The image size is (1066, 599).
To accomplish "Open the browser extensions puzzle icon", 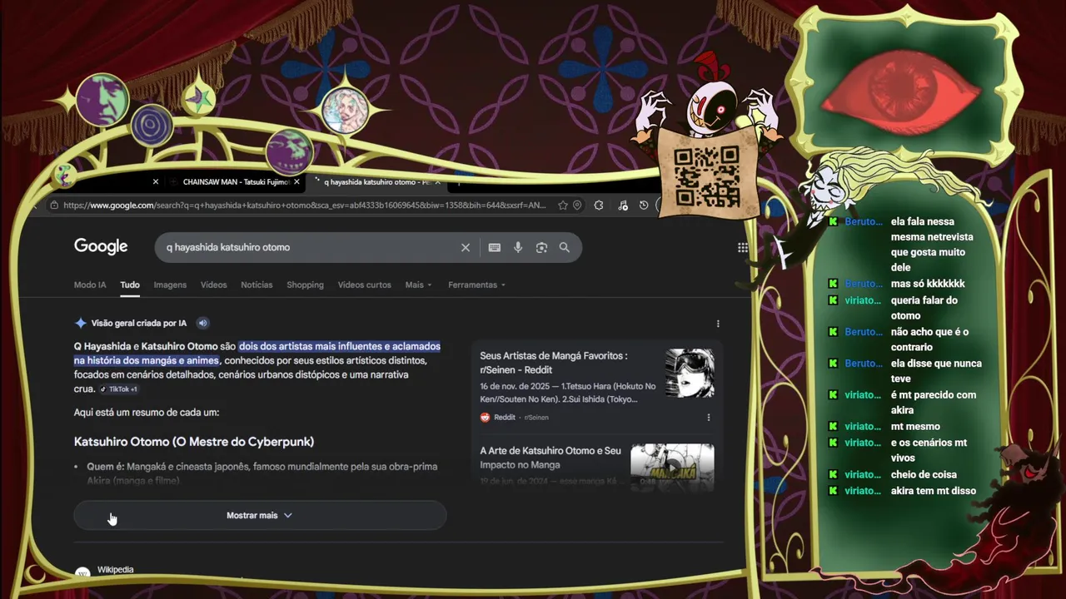I will pos(599,205).
